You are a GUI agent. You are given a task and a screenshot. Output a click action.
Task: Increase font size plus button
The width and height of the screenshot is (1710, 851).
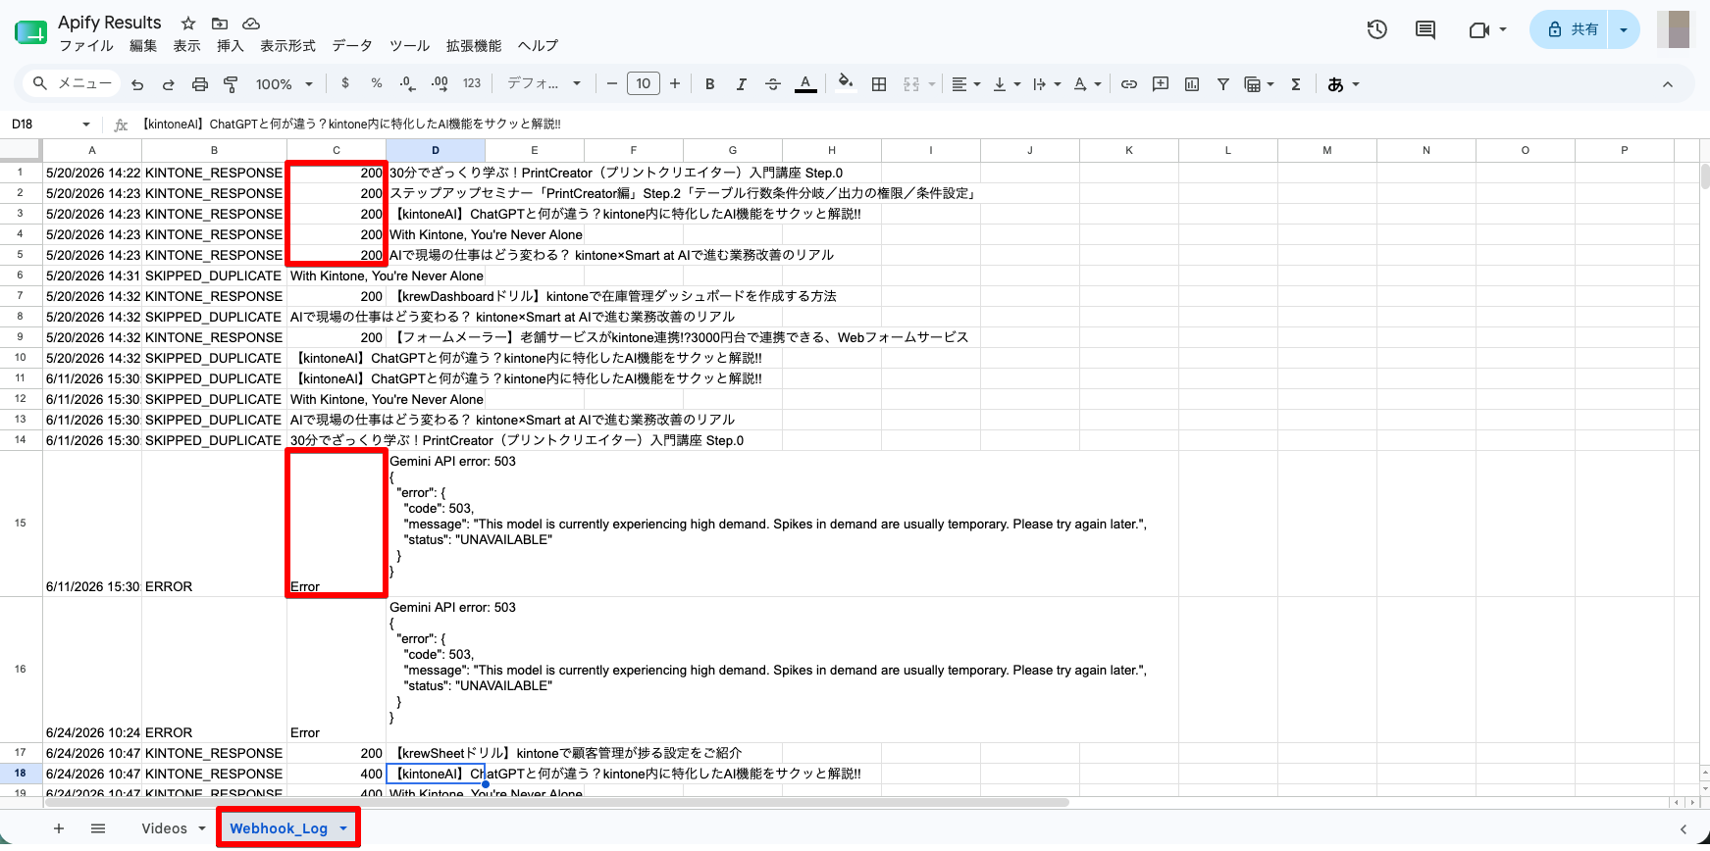675,84
